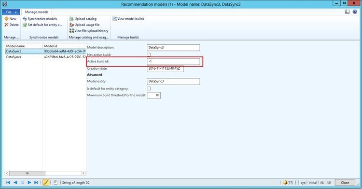Click Upload catalog
The width and height of the screenshot is (362, 189).
tap(83, 19)
